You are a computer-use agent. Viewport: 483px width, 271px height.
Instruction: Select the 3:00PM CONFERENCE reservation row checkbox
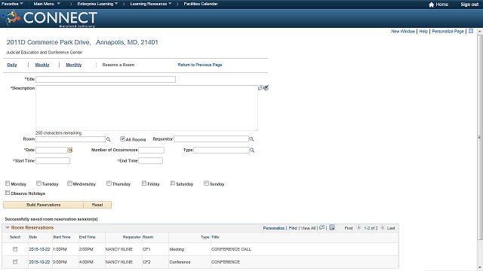(x=15, y=262)
